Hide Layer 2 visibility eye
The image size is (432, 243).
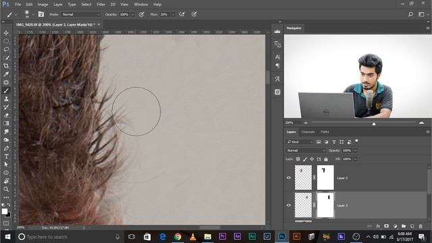pyautogui.click(x=289, y=178)
